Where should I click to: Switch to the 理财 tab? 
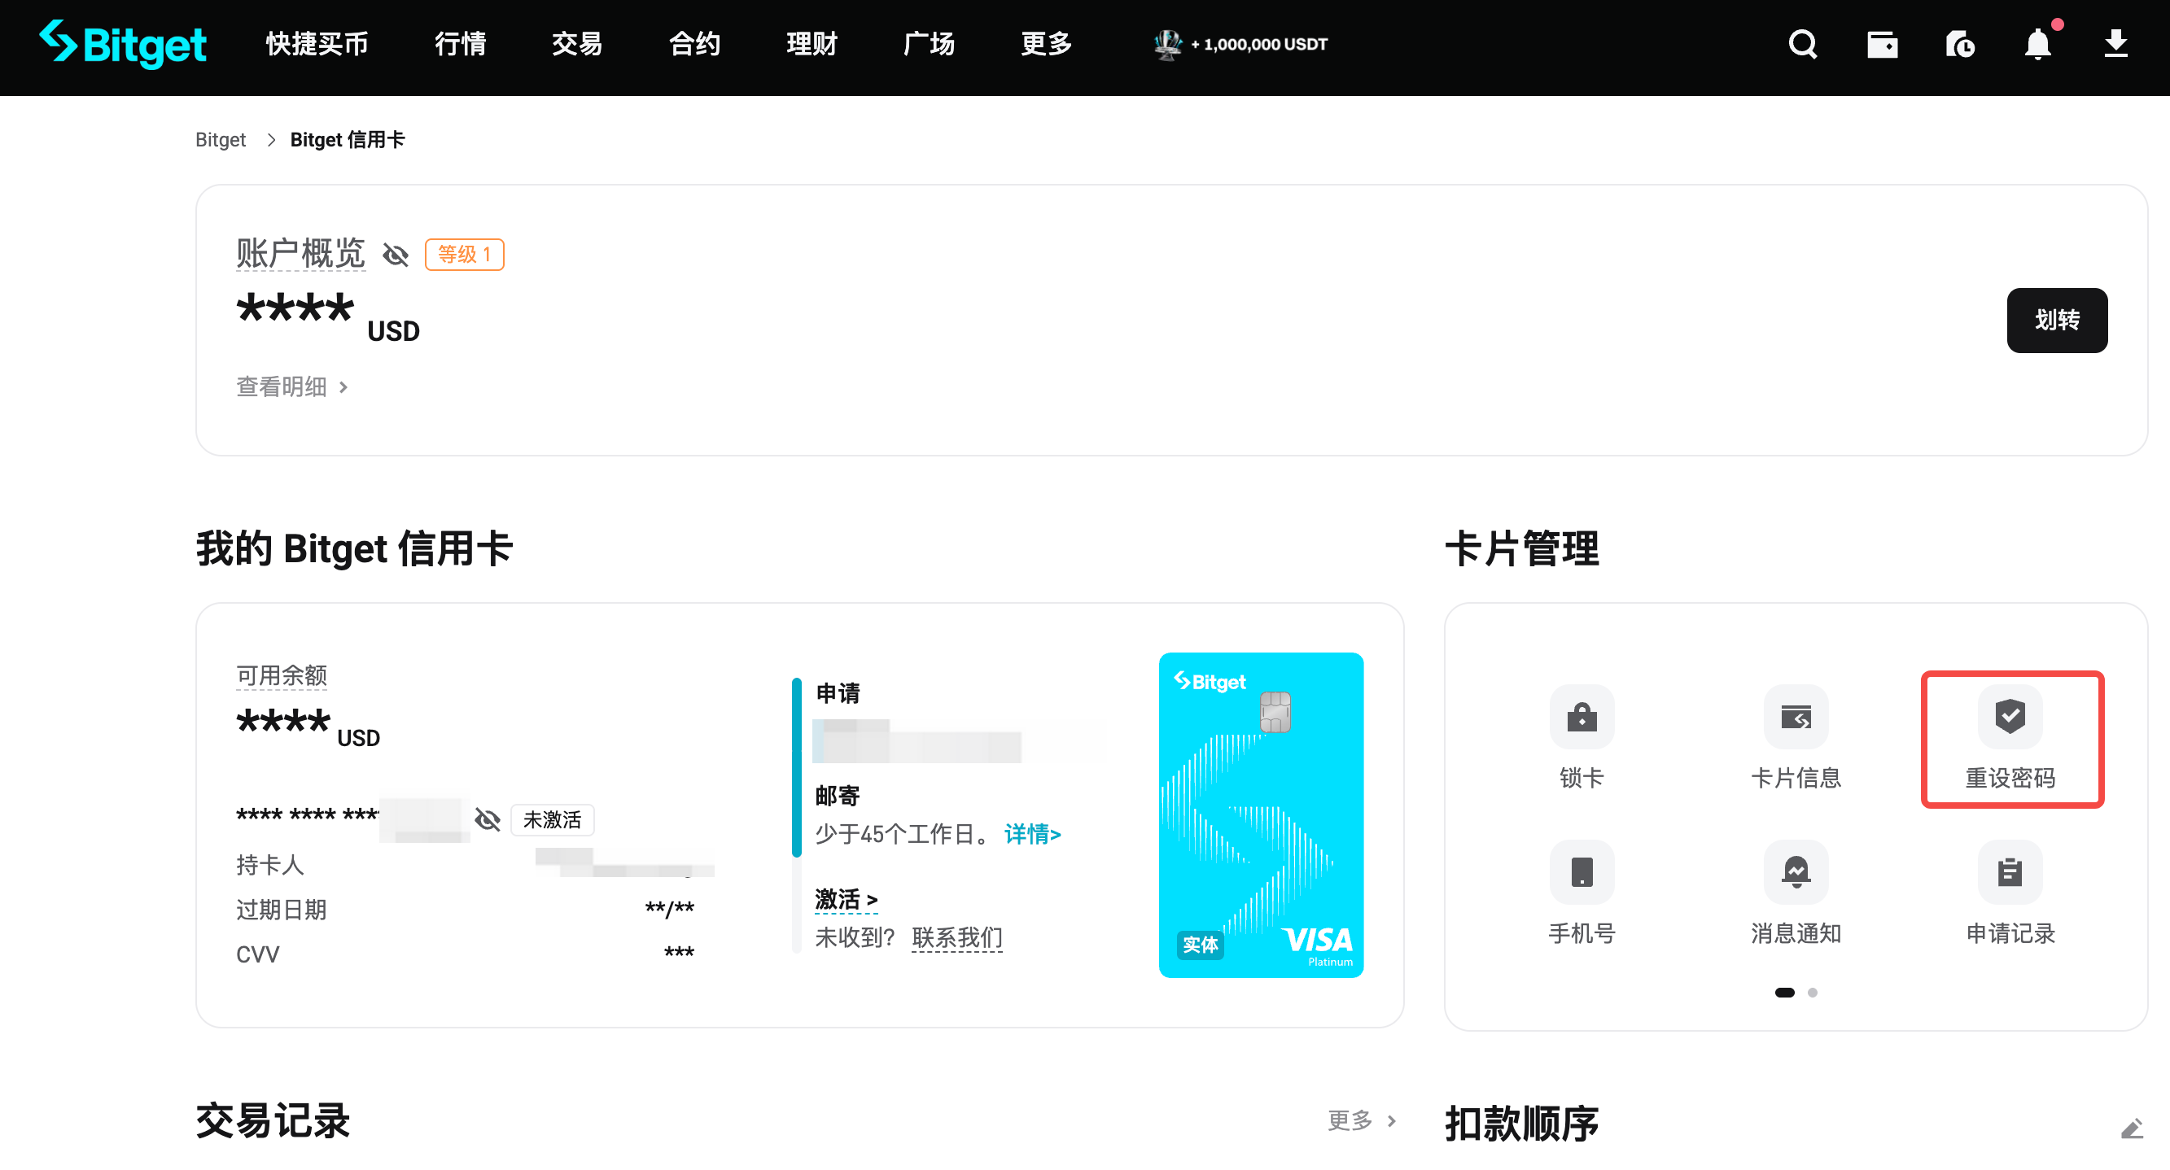[x=810, y=45]
